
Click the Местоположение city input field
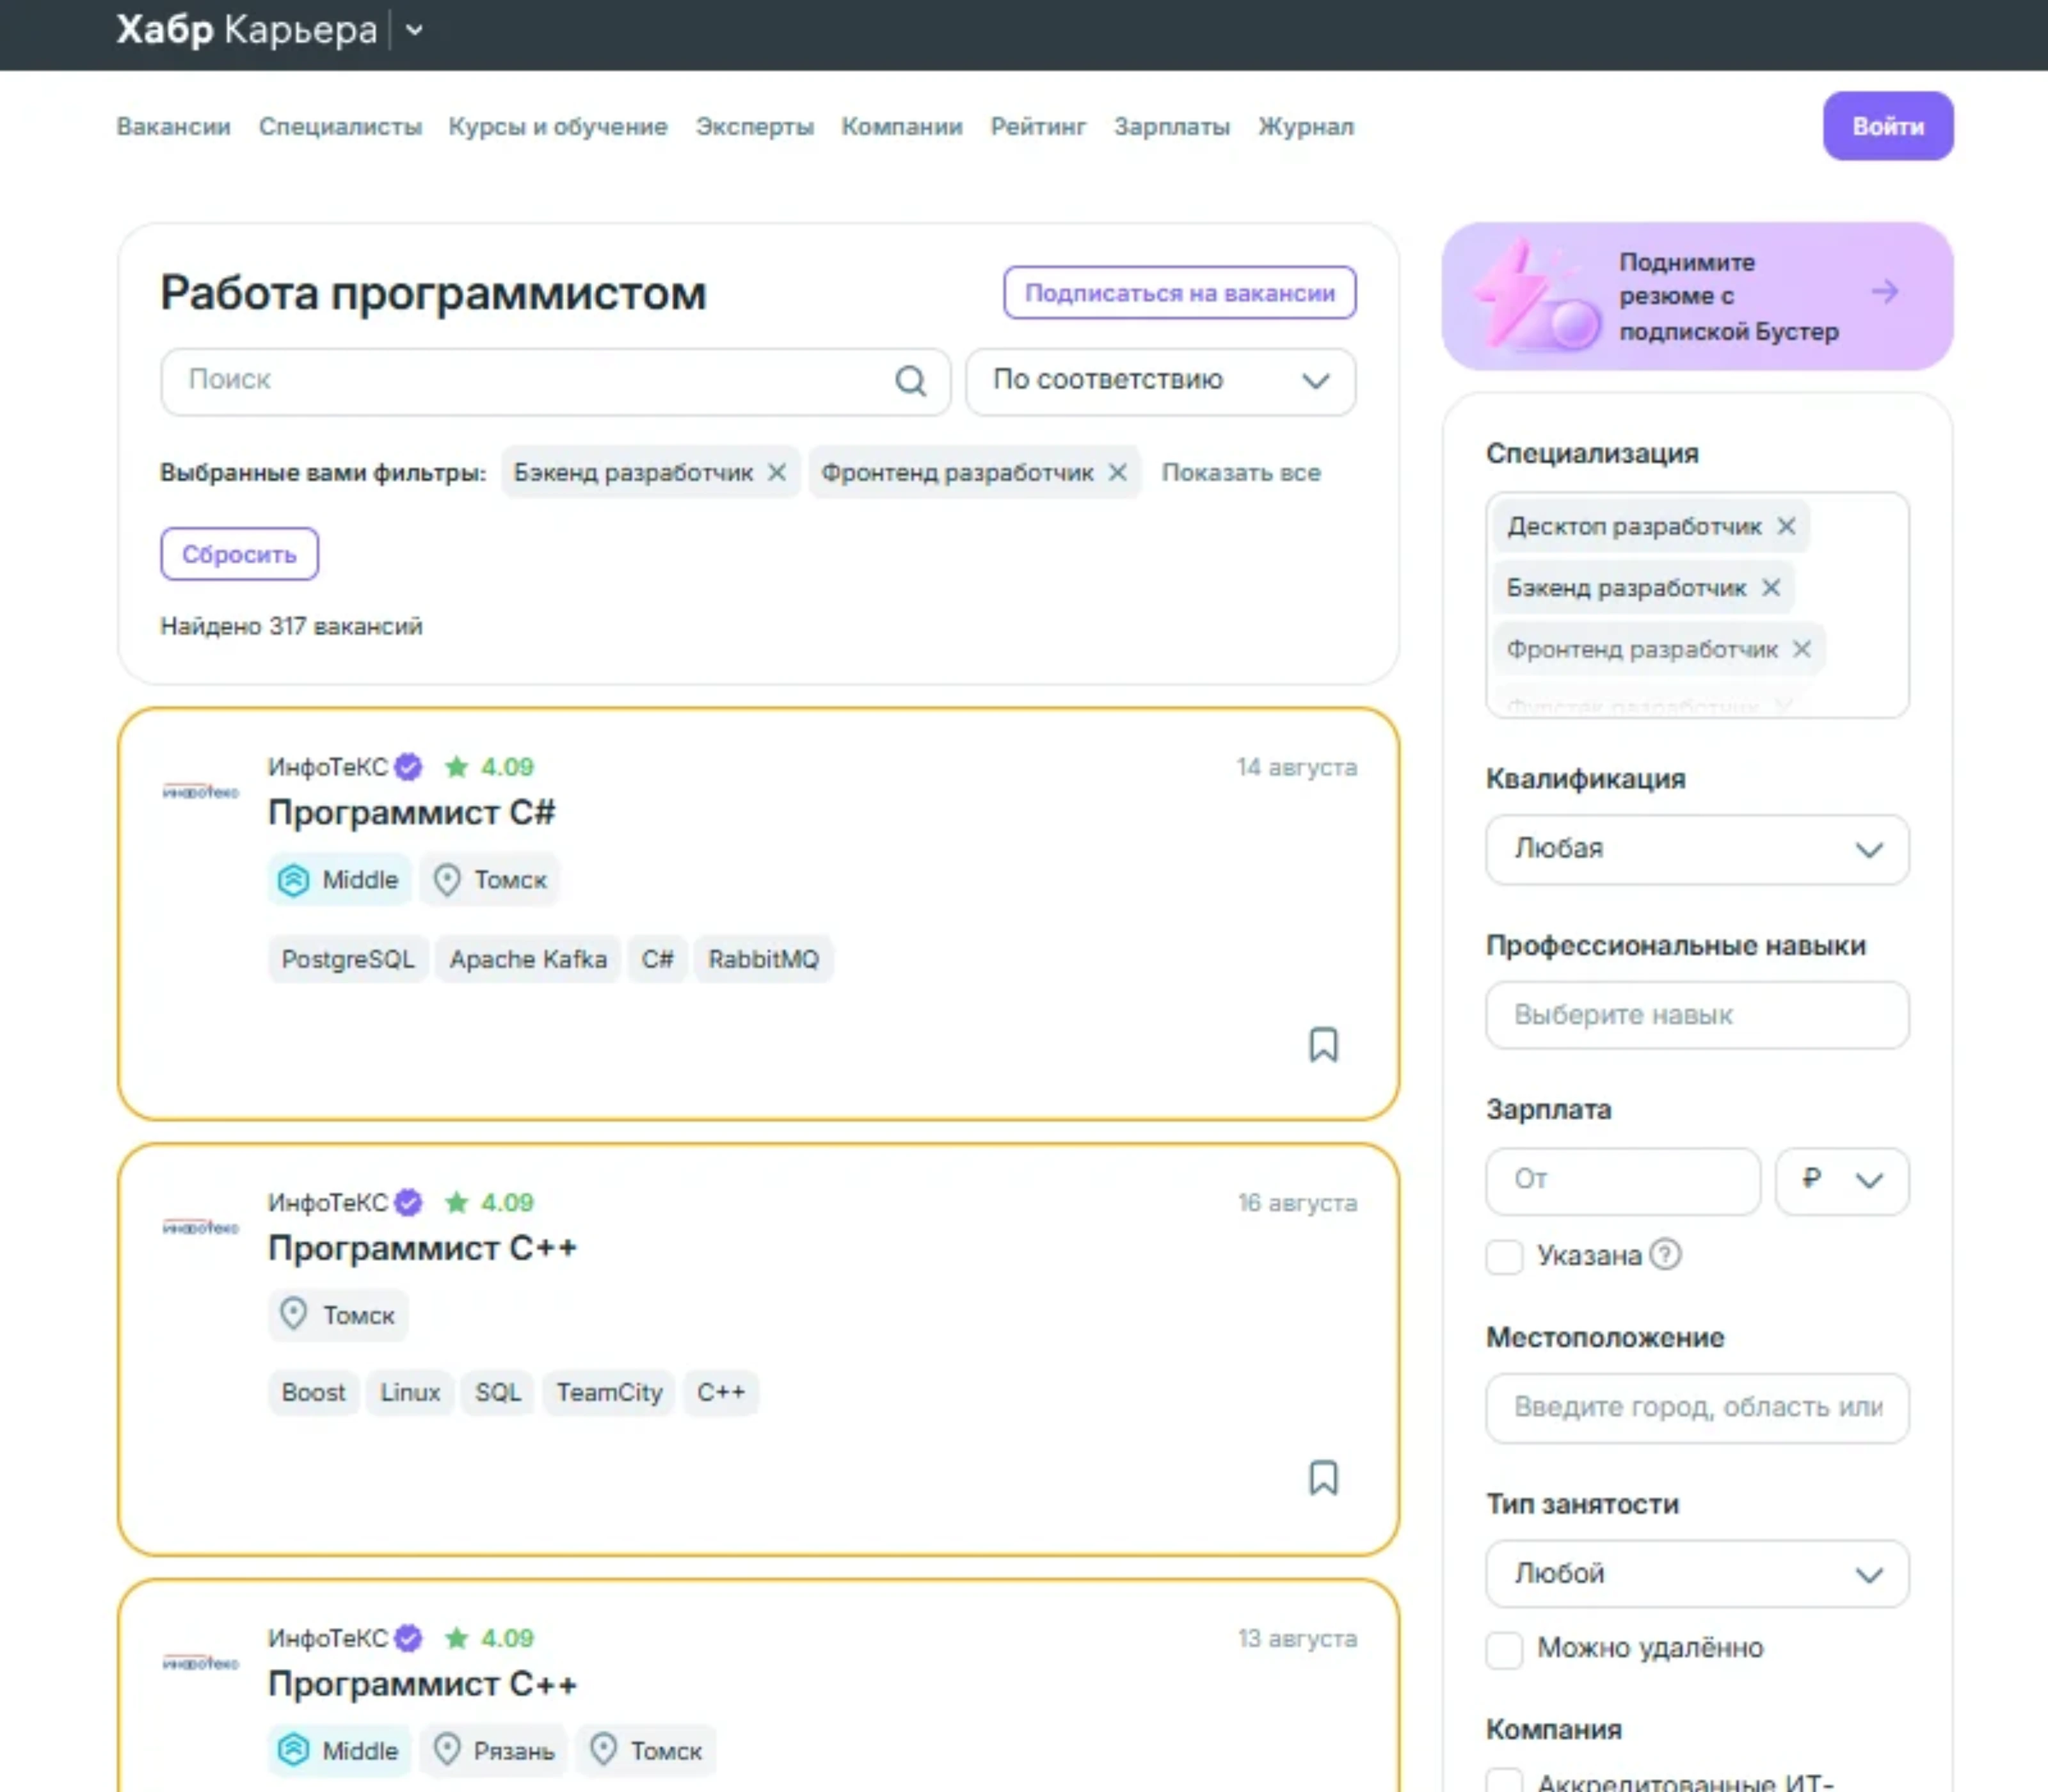coord(1697,1408)
